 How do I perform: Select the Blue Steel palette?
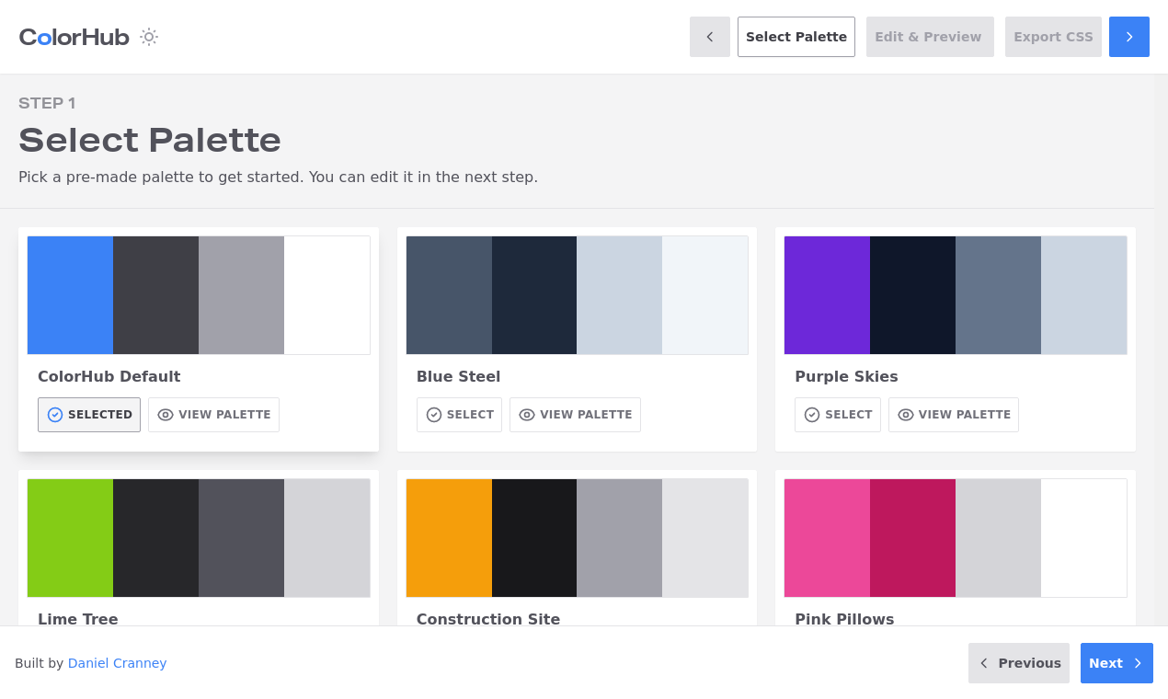(x=459, y=415)
